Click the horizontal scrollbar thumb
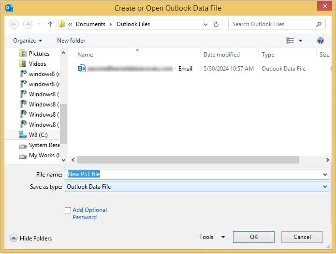 (x=188, y=160)
